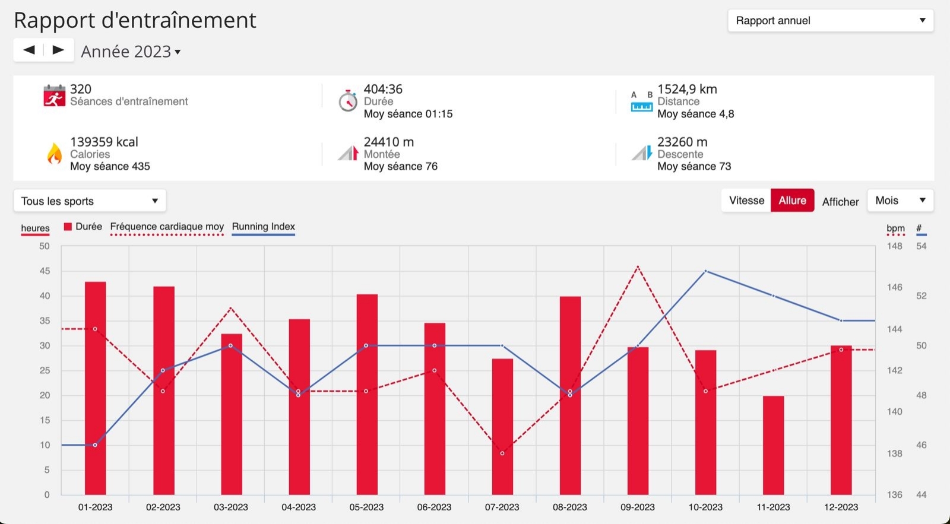
Task: Click the training sessions calendar icon
Action: 54,96
